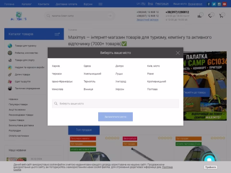Click the header search magnifier icon
Image resolution: width=231 pixels, height=173 pixels.
click(48, 16)
